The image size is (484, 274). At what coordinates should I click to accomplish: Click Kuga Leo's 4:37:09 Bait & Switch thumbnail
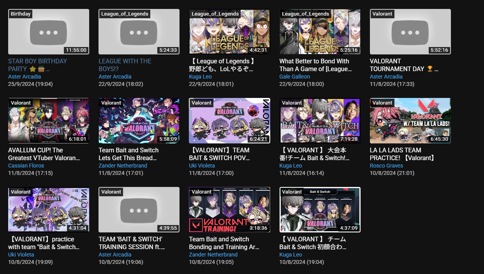(x=320, y=209)
